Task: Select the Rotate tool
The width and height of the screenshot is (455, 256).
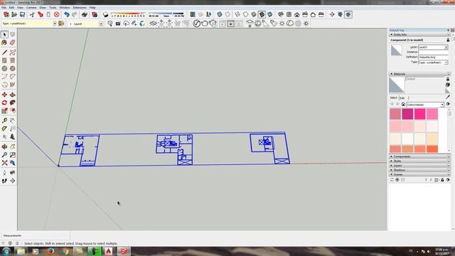Action: tap(4, 102)
